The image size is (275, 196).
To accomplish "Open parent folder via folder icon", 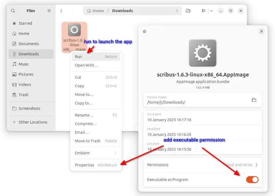I will pyautogui.click(x=254, y=100).
